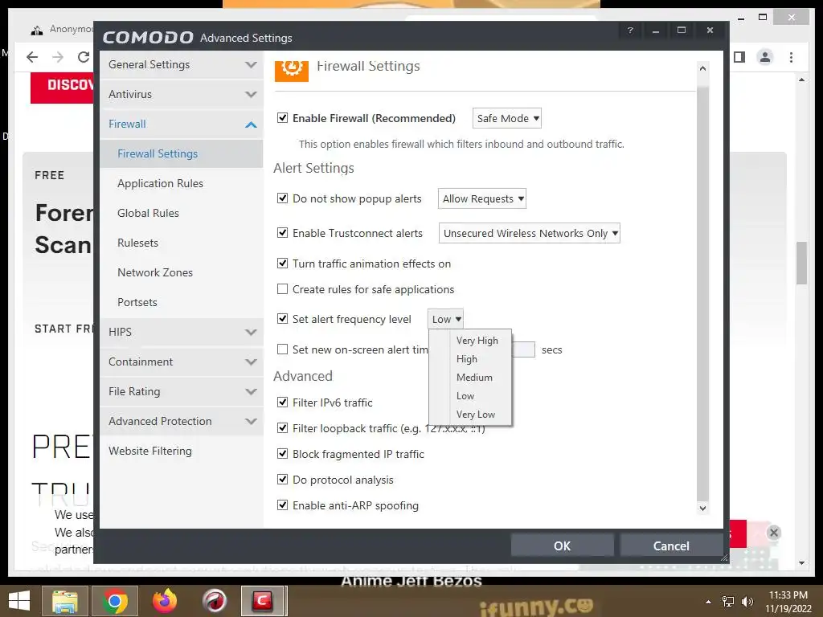823x617 pixels.
Task: Click settings panel scrollbar up arrow
Action: 702,68
